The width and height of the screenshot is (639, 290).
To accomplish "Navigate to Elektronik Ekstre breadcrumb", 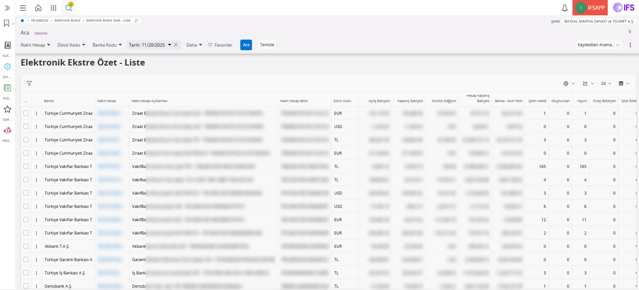I will point(67,21).
